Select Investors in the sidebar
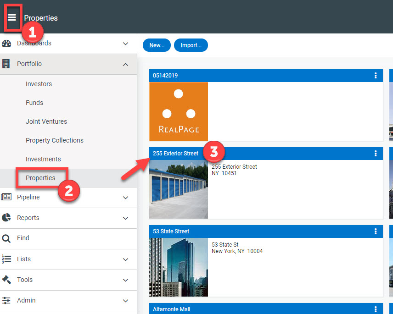 coord(39,84)
